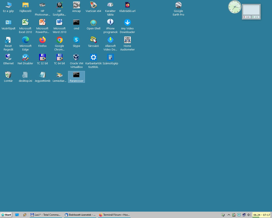This screenshot has width=272, height=218.
Task: Open the Karakter tábla icon
Action: pyautogui.click(x=110, y=9)
